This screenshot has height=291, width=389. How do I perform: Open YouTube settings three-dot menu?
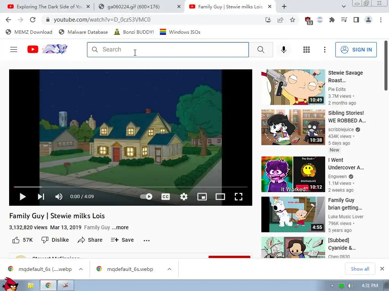324,50
